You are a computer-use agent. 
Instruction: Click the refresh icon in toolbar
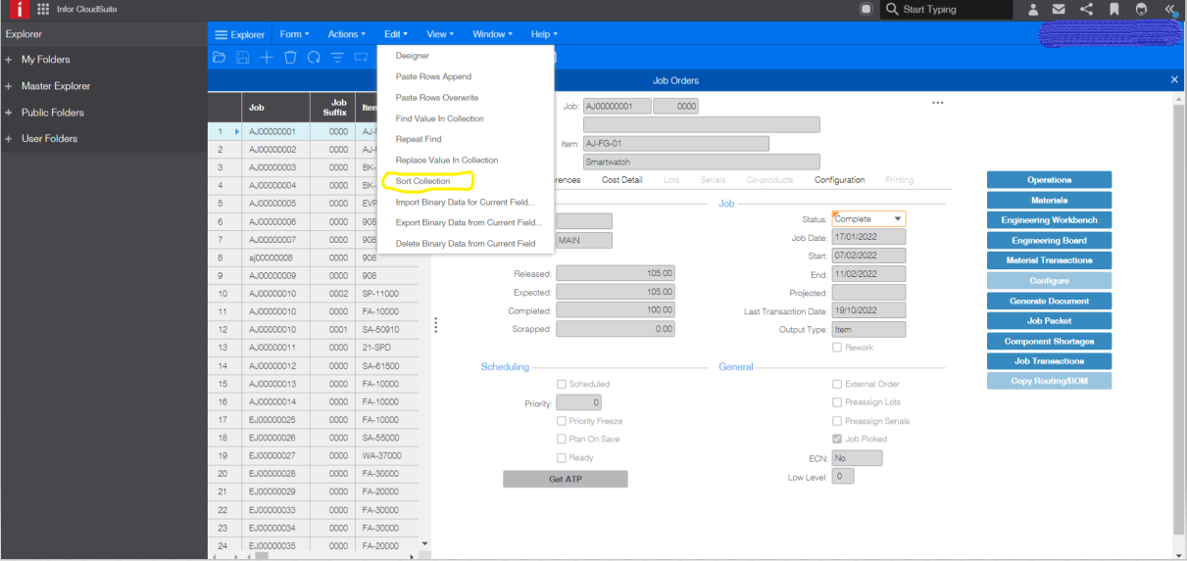tap(314, 58)
